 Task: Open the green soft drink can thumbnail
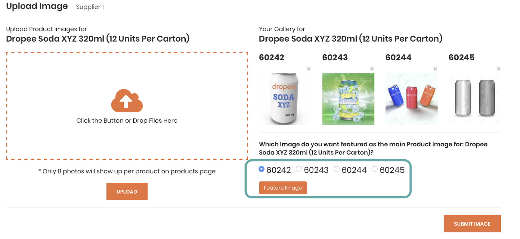[348, 99]
